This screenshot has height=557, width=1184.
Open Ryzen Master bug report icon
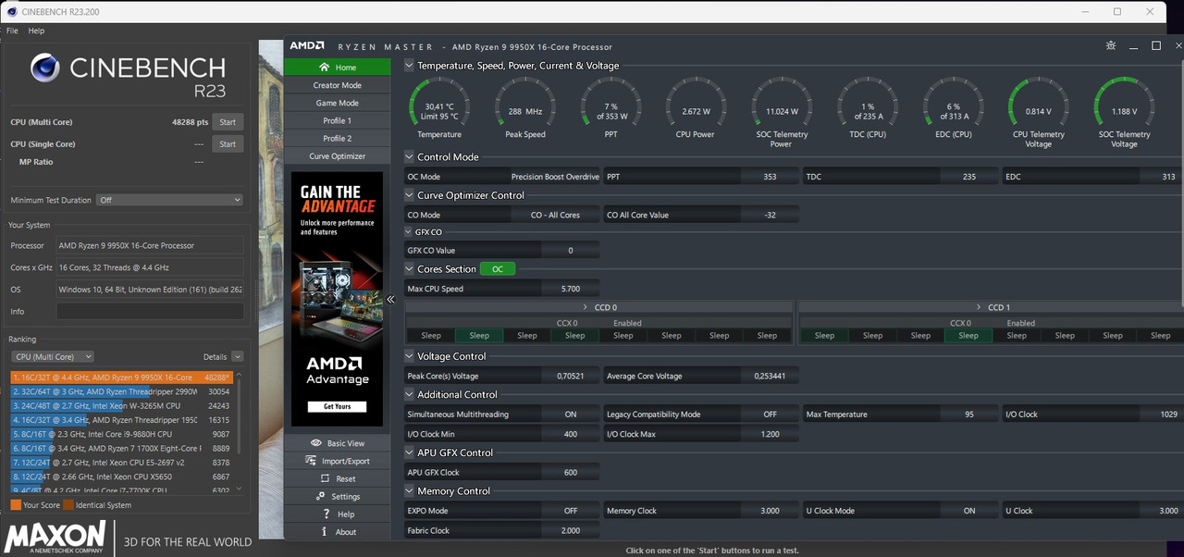[x=1111, y=46]
